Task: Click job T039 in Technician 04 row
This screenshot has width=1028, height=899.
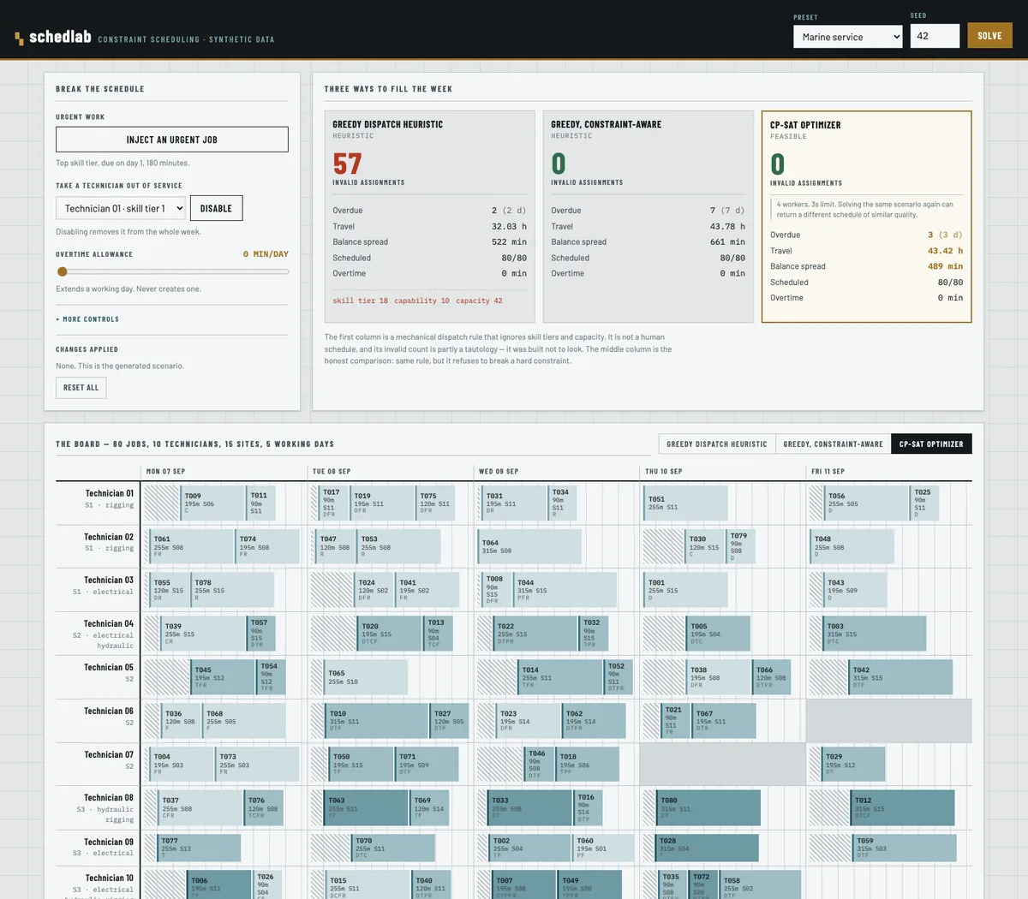Action: pyautogui.click(x=204, y=634)
